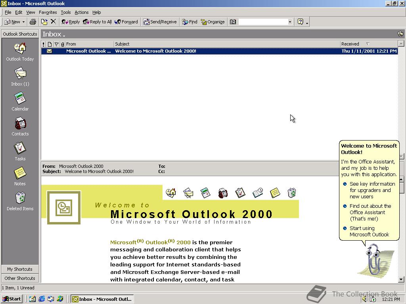This screenshot has height=304, width=406.
Task: Open the Help menu
Action: 97,12
